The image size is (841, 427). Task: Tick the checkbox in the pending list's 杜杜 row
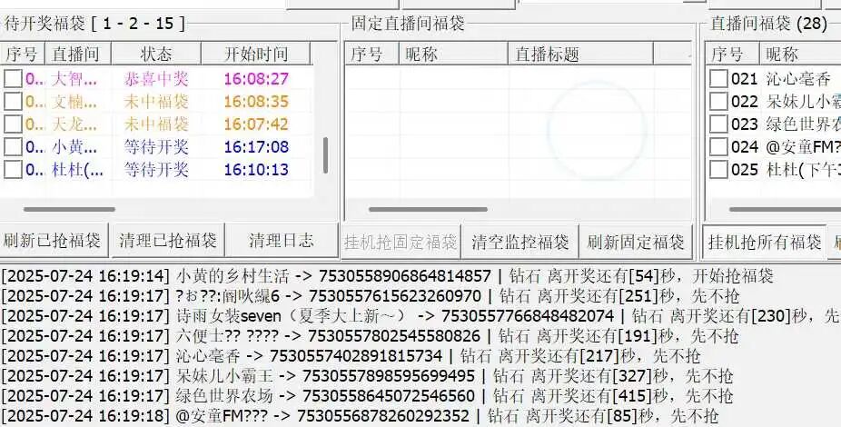tap(13, 170)
